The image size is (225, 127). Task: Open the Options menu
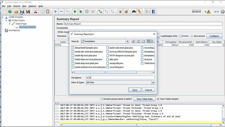click(x=32, y=6)
